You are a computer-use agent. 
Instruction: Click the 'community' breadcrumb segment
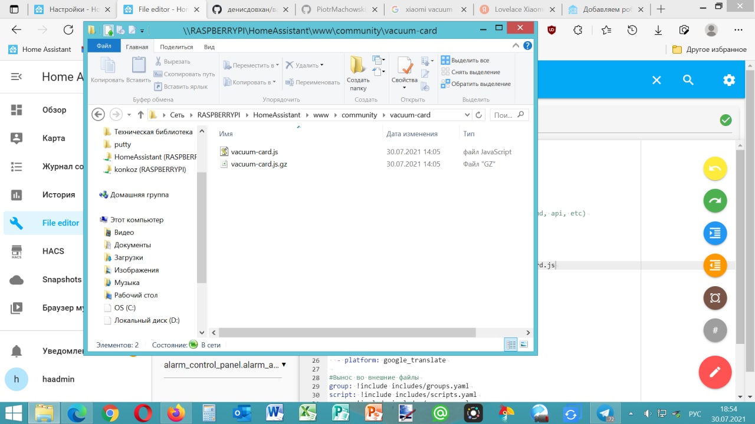359,115
